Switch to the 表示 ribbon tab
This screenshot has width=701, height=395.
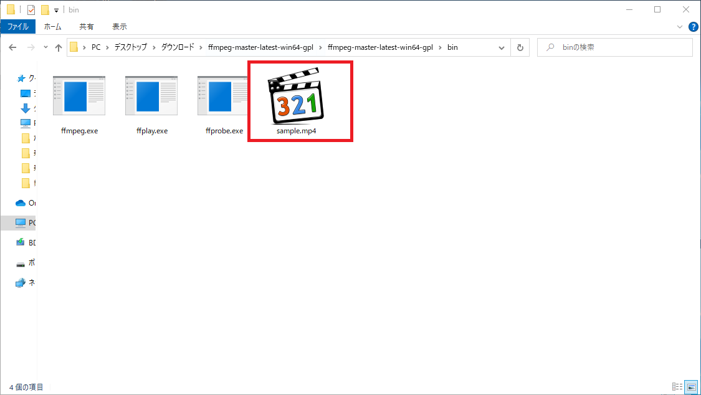[120, 26]
